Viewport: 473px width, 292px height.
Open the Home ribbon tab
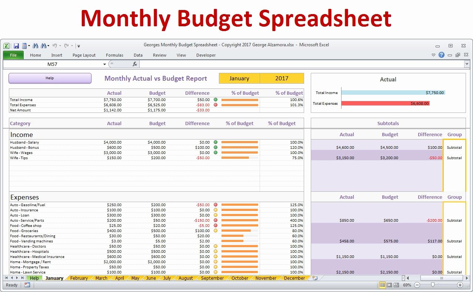tap(36, 55)
